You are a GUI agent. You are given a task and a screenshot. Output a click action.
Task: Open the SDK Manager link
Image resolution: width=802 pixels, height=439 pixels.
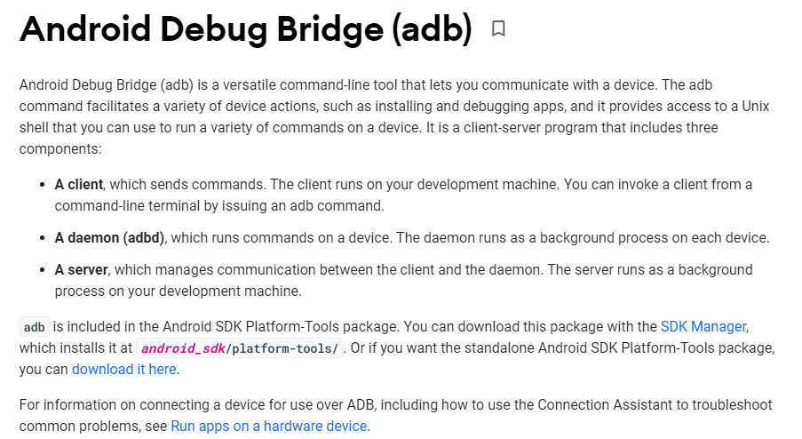703,326
